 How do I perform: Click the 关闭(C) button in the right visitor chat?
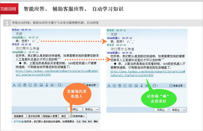[161, 110]
